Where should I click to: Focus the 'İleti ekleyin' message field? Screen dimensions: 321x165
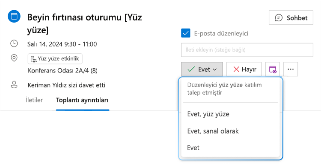[x=247, y=50]
